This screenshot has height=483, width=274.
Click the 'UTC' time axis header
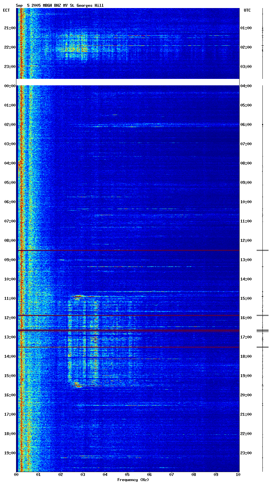247,10
